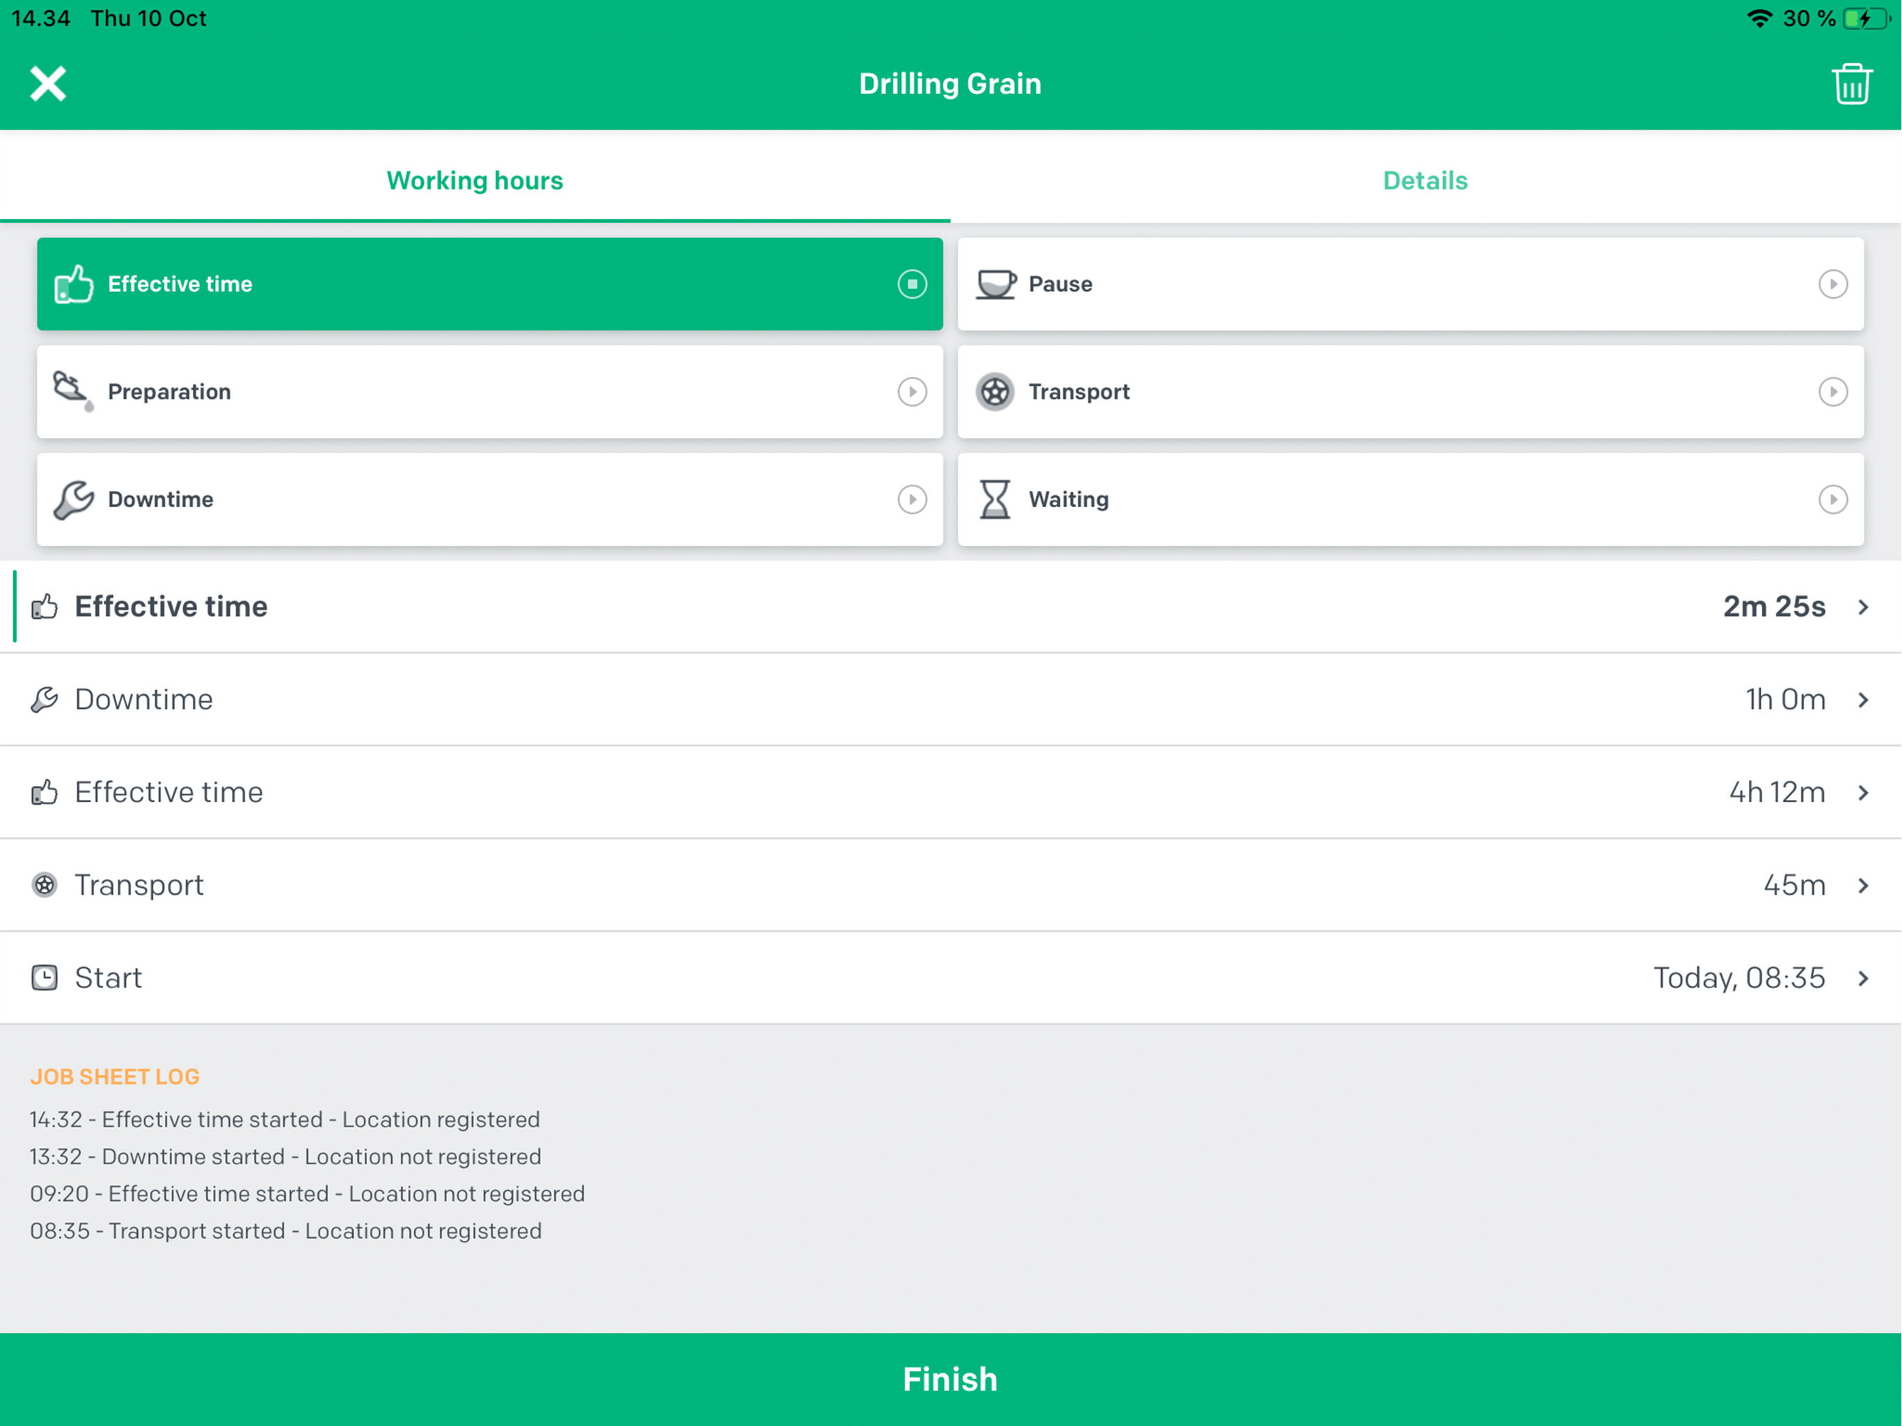Click the Downtime wrench icon tile

74,500
